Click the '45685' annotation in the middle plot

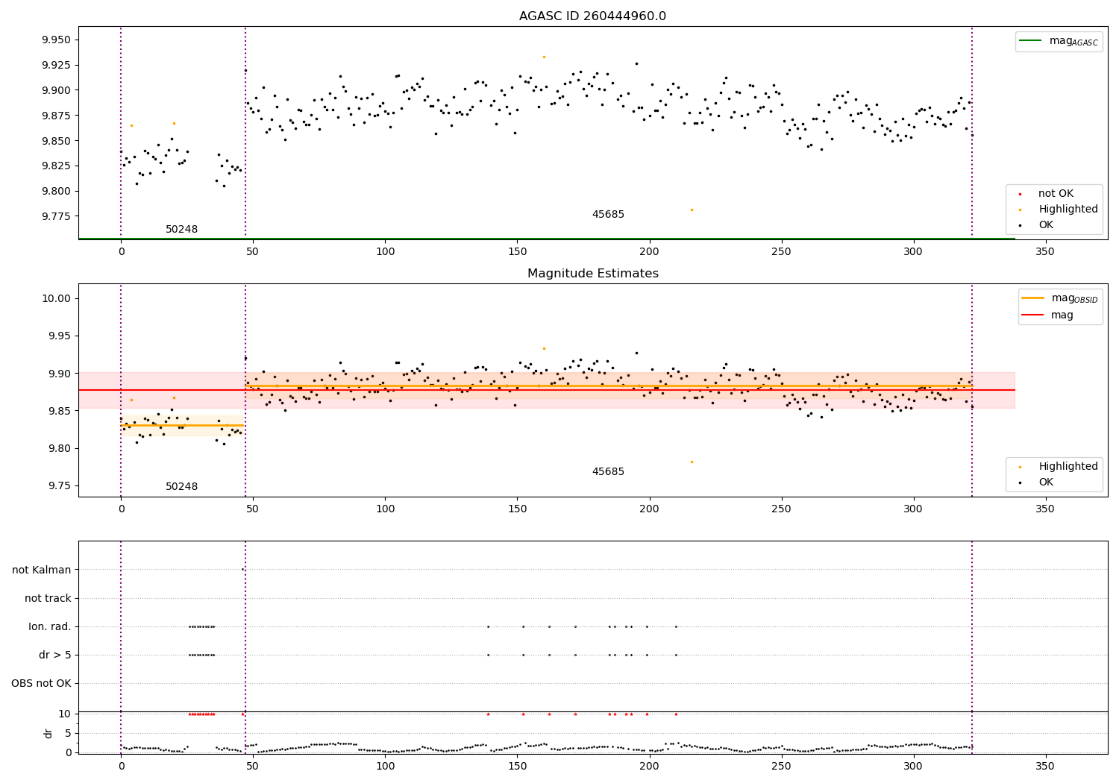(x=608, y=472)
